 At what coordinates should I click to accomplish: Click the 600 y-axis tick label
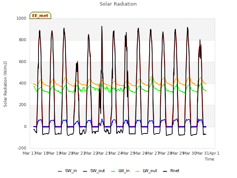click(x=23, y=62)
